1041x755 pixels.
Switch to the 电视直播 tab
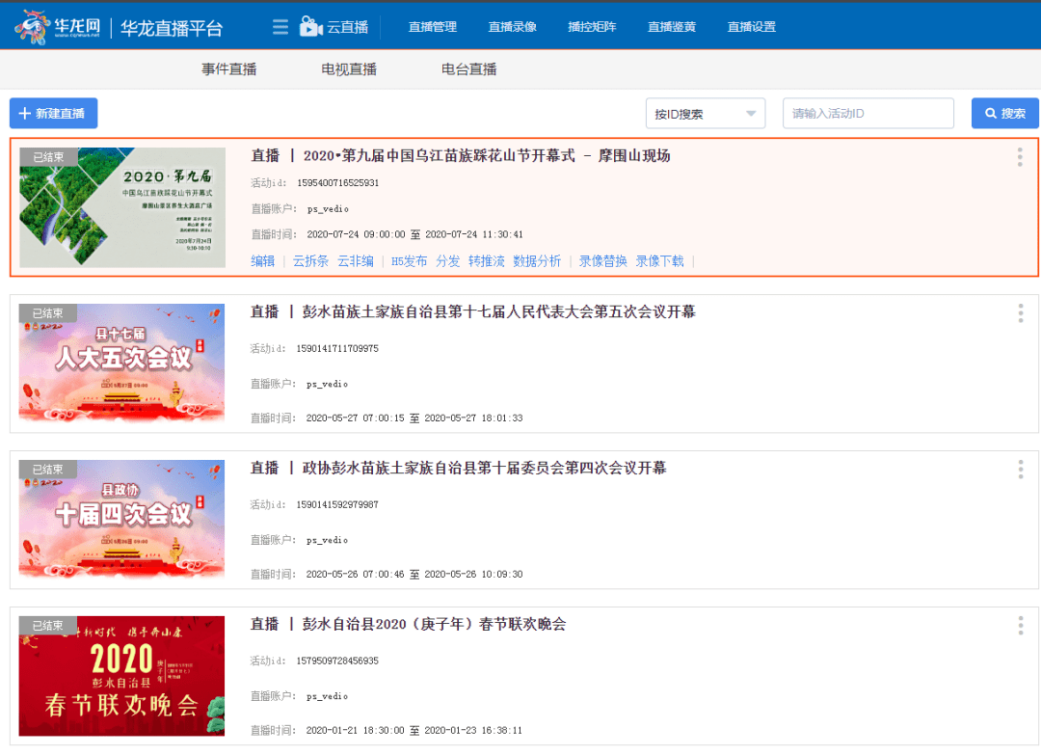[349, 69]
